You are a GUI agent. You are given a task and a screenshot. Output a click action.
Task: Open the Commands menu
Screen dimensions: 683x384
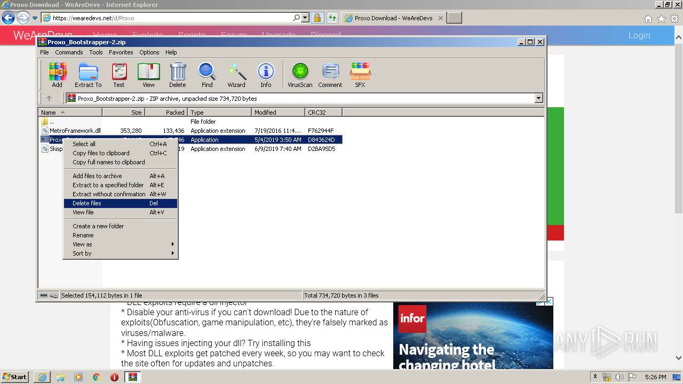(69, 52)
